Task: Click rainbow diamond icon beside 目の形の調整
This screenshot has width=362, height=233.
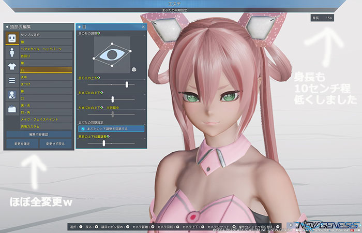Action: [99, 34]
